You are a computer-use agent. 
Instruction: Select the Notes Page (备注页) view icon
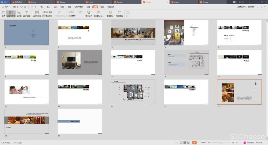click(x=19, y=14)
